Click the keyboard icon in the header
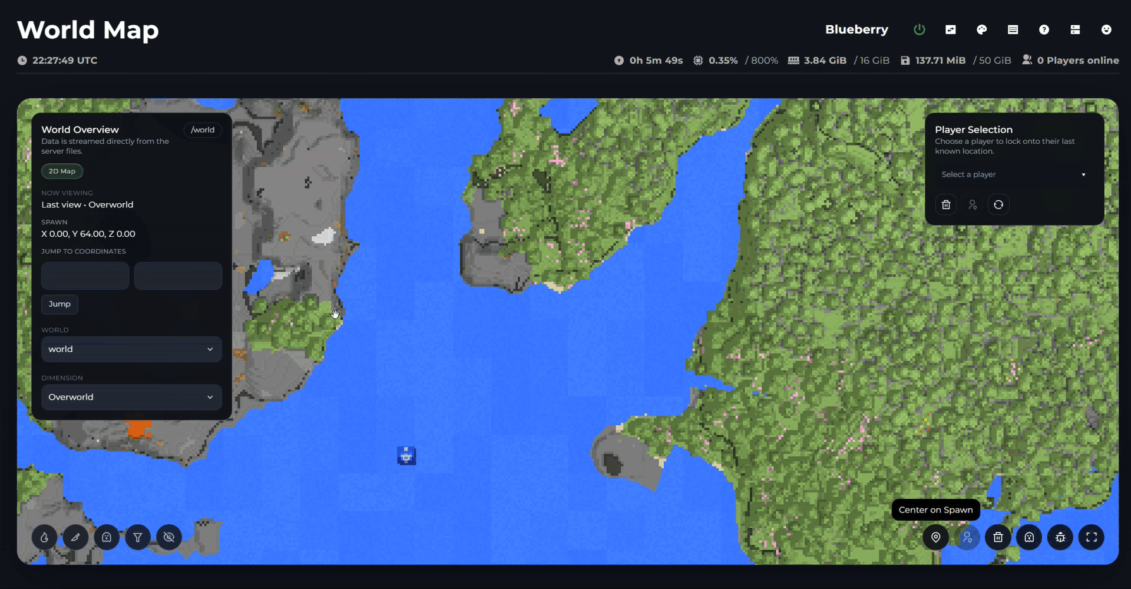 point(1013,29)
